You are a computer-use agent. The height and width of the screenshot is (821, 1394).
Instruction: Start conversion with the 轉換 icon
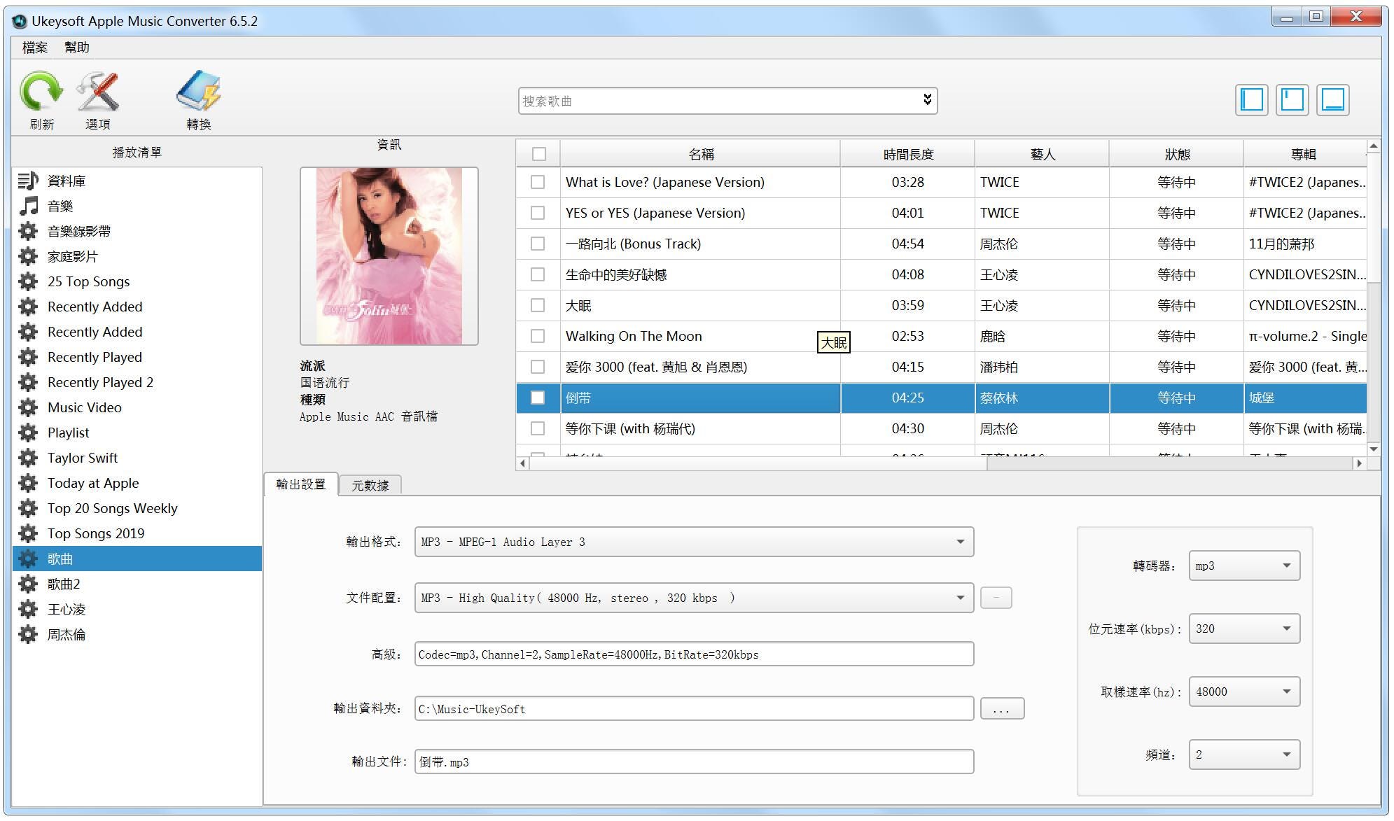click(x=199, y=92)
